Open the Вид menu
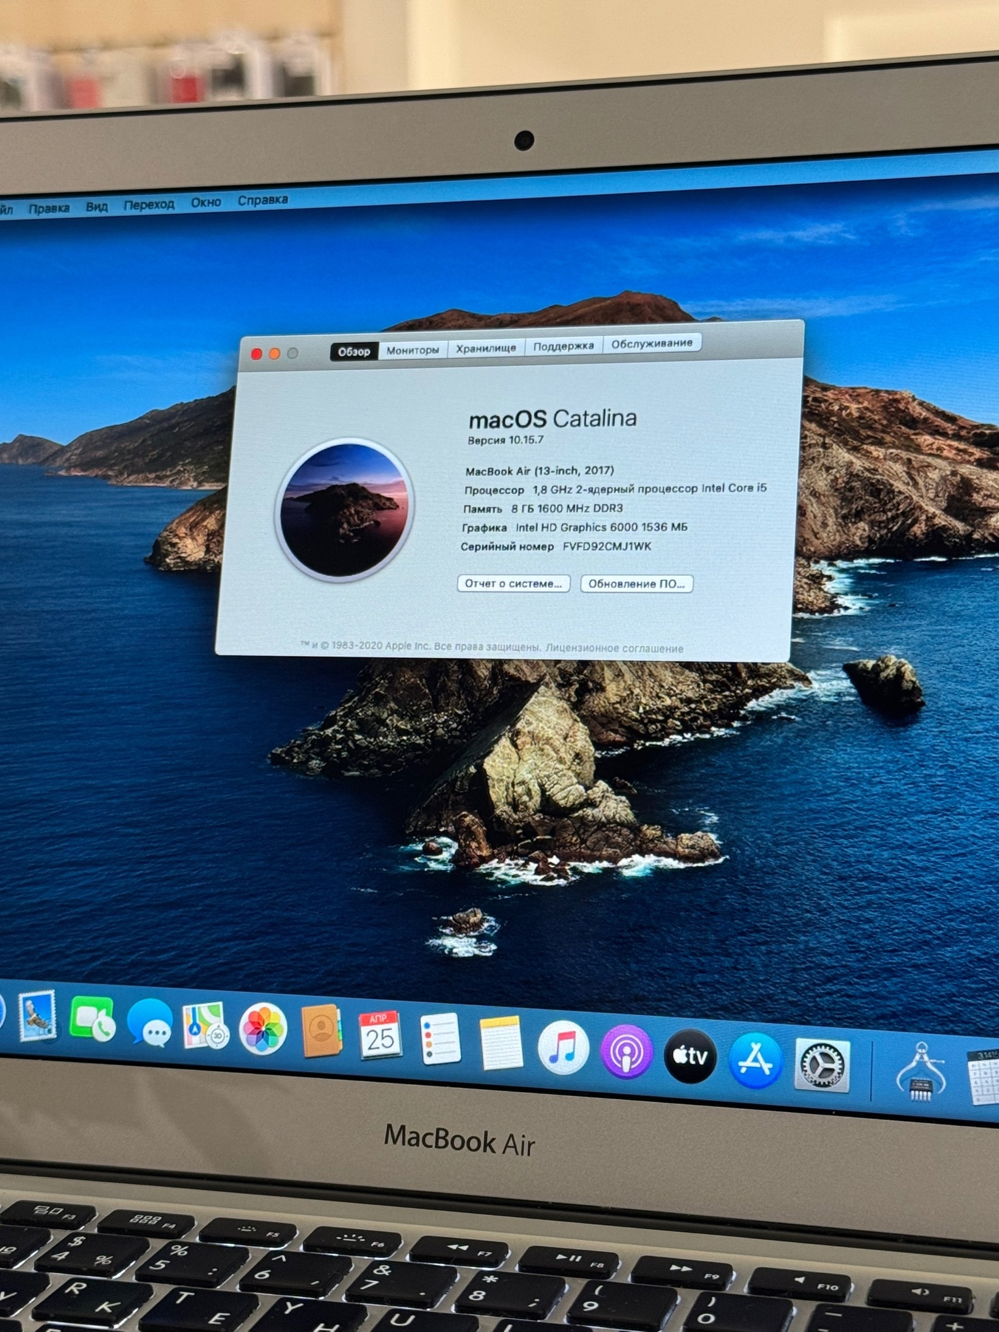The height and width of the screenshot is (1332, 999). (97, 207)
